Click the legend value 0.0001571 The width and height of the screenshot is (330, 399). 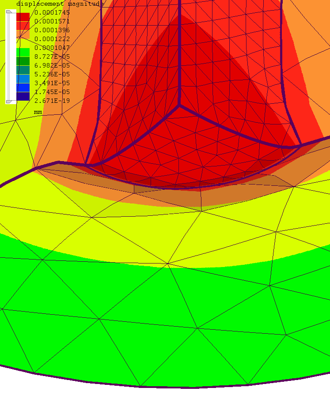click(x=52, y=21)
